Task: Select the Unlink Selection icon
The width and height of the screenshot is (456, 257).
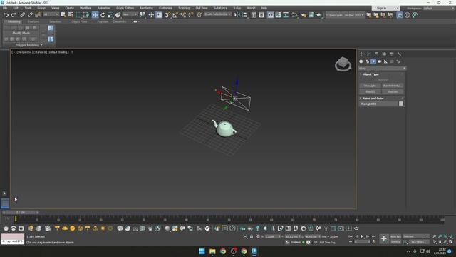Action: pyautogui.click(x=30, y=15)
